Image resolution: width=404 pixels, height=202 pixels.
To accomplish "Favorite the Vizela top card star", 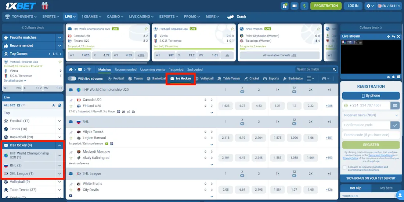I will 232,29.
